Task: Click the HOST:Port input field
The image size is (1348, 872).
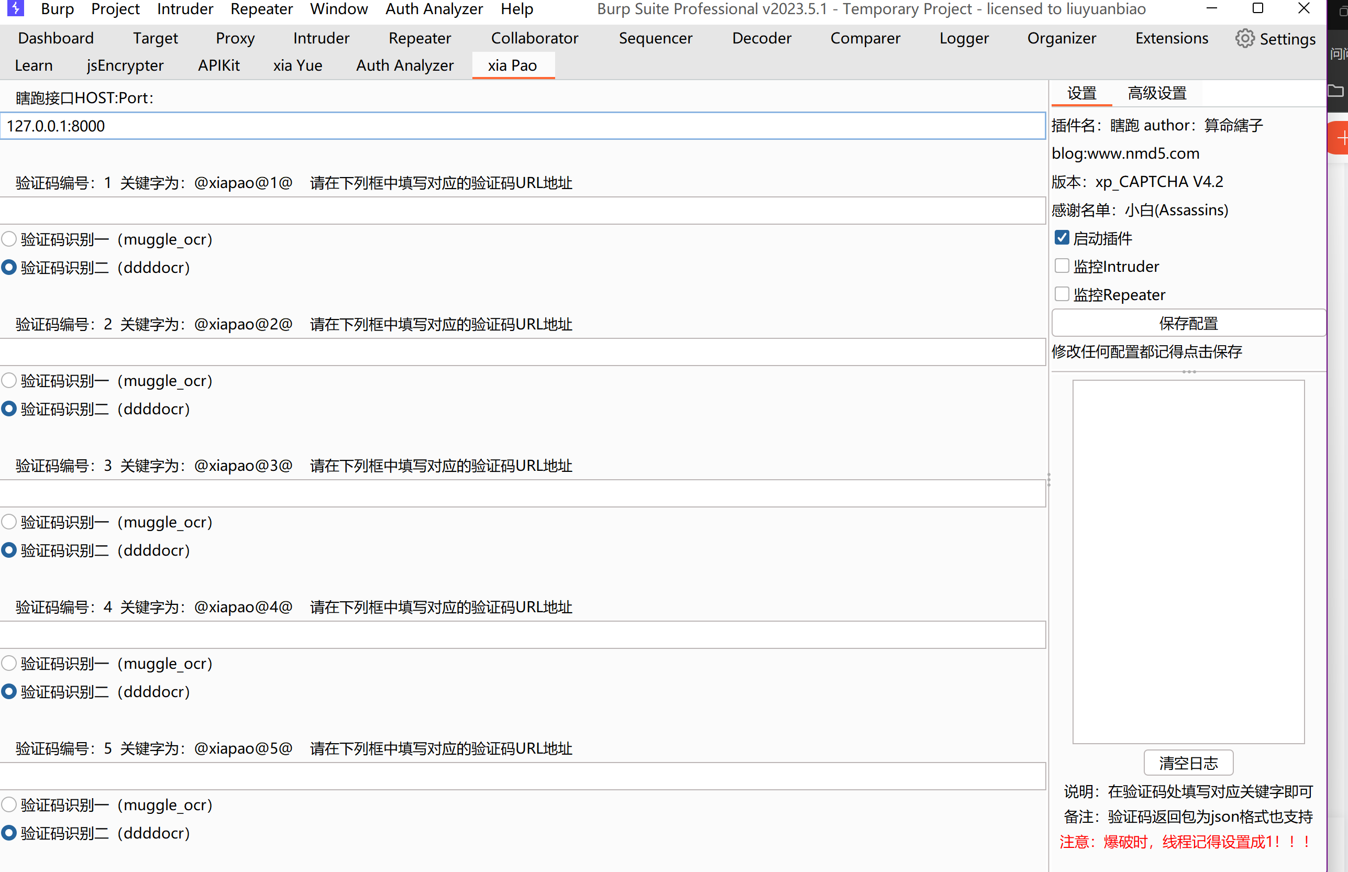Action: (x=522, y=126)
